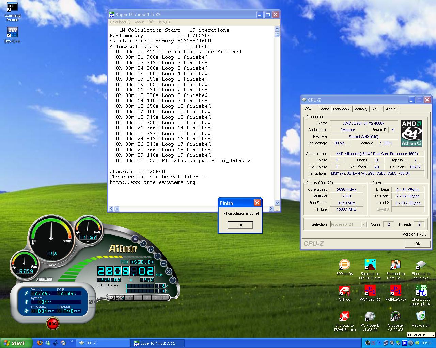
Task: Open the About...(A) menu in Super PI
Action: [x=144, y=22]
